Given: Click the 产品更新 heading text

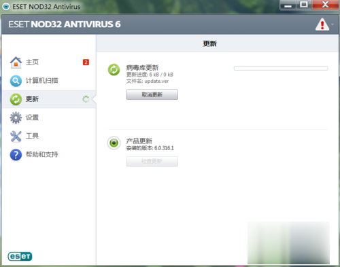Looking at the screenshot, I should pos(139,141).
